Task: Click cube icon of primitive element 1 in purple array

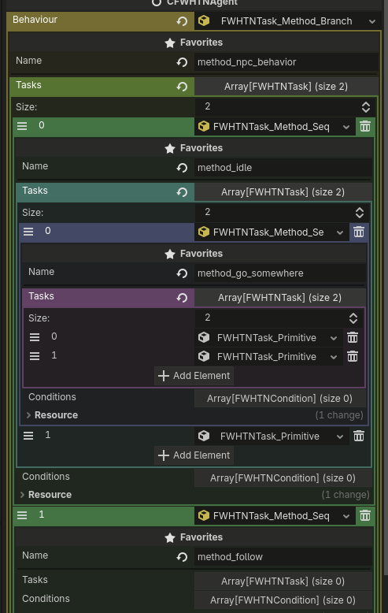Action: point(204,356)
